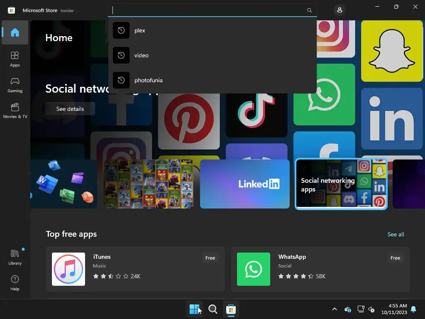Click the large WhatsApp tile in hero banner
Screen dimensions: 425x319
pyautogui.click(x=324, y=94)
